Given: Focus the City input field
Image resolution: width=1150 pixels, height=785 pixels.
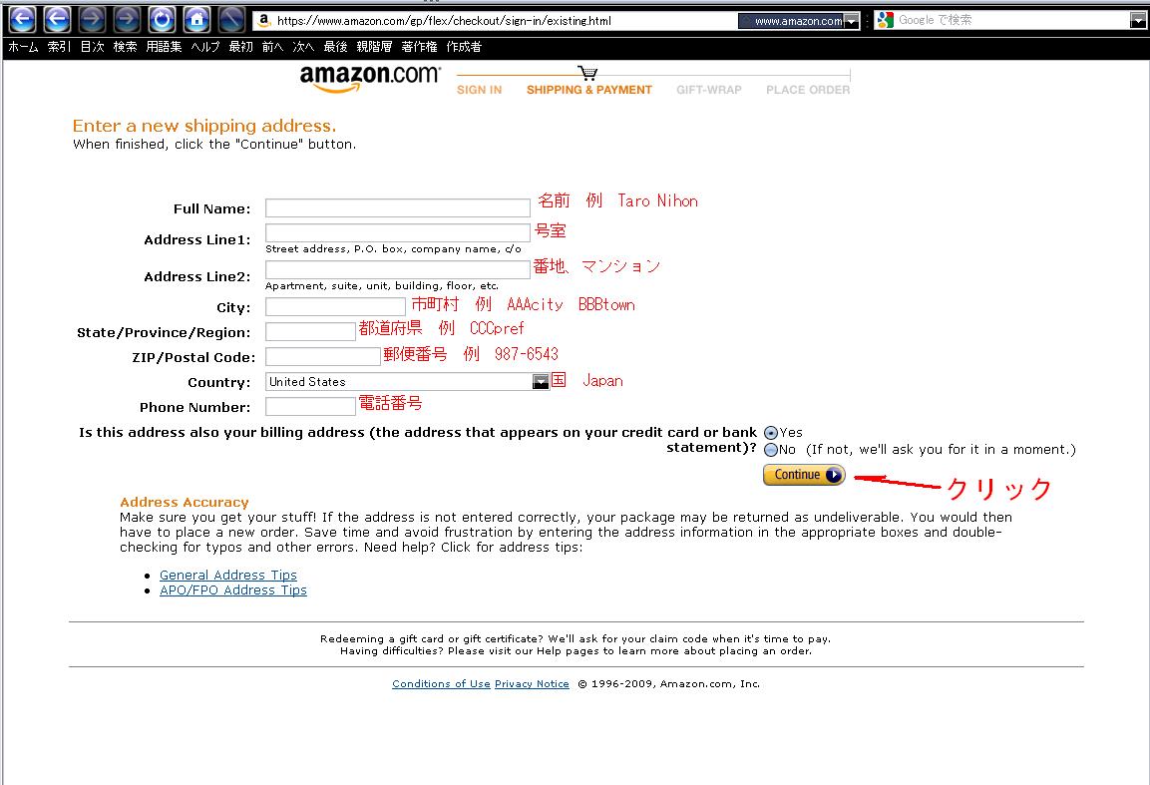Looking at the screenshot, I should point(335,306).
